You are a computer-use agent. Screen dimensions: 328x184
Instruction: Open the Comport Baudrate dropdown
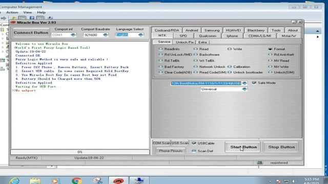click(106, 35)
